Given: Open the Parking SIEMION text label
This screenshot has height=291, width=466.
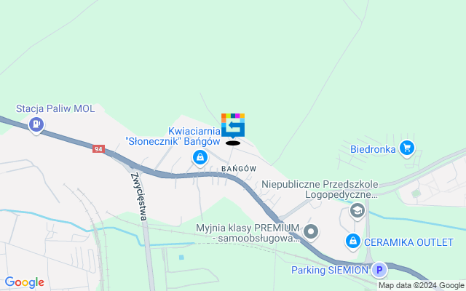Looking at the screenshot, I should pos(330,270).
